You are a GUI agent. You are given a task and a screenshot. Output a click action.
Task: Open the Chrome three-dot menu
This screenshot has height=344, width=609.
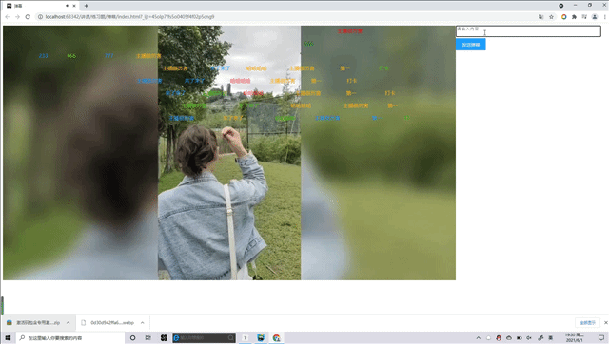(x=605, y=17)
